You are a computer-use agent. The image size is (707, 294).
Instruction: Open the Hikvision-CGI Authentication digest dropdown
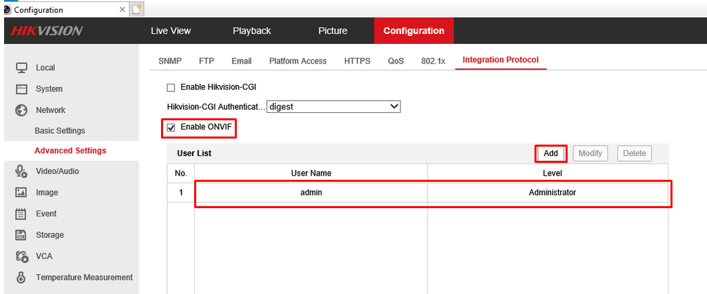pos(334,107)
